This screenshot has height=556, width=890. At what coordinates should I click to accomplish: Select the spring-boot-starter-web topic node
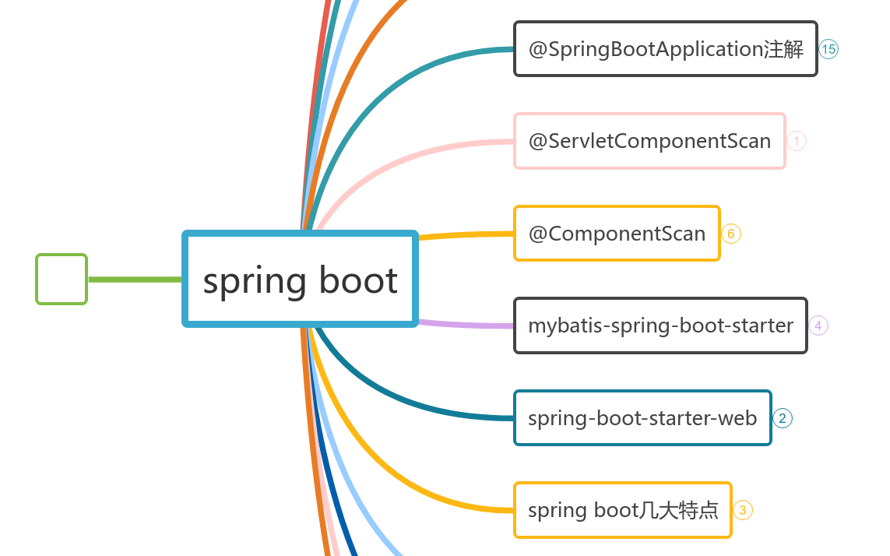[642, 418]
